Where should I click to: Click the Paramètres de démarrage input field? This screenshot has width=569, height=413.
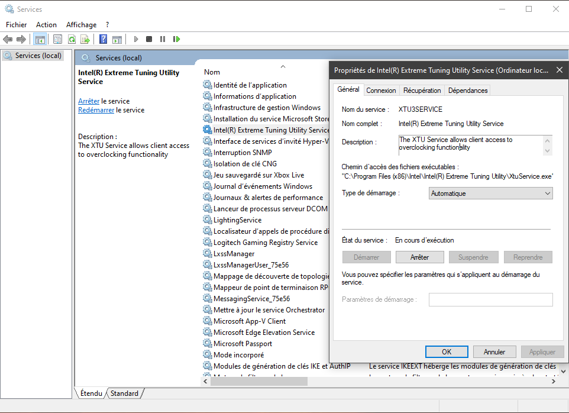coord(490,299)
